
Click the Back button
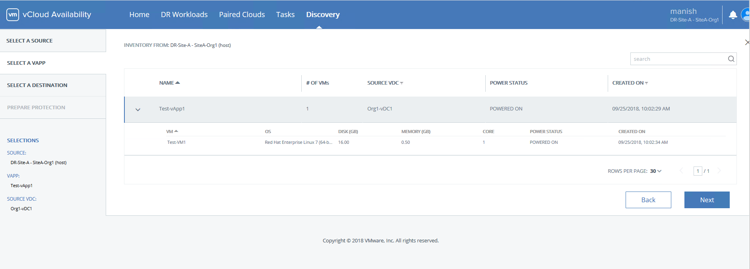[648, 200]
